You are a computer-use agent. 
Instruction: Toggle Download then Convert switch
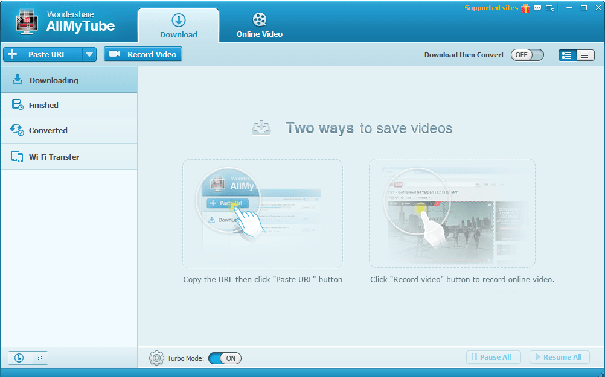[x=527, y=55]
